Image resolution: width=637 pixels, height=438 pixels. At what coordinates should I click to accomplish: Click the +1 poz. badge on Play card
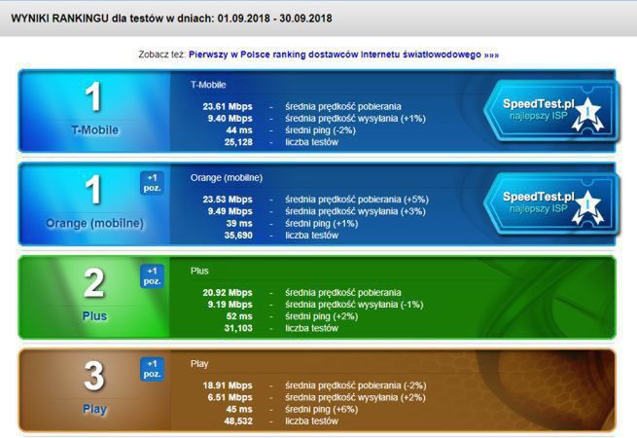tap(152, 369)
